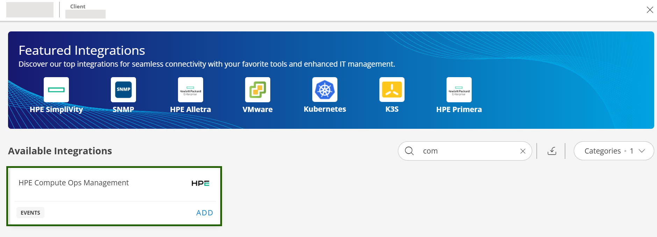Viewport: 657px width, 237px height.
Task: Click the logo placeholder in top-left header
Action: 30,10
